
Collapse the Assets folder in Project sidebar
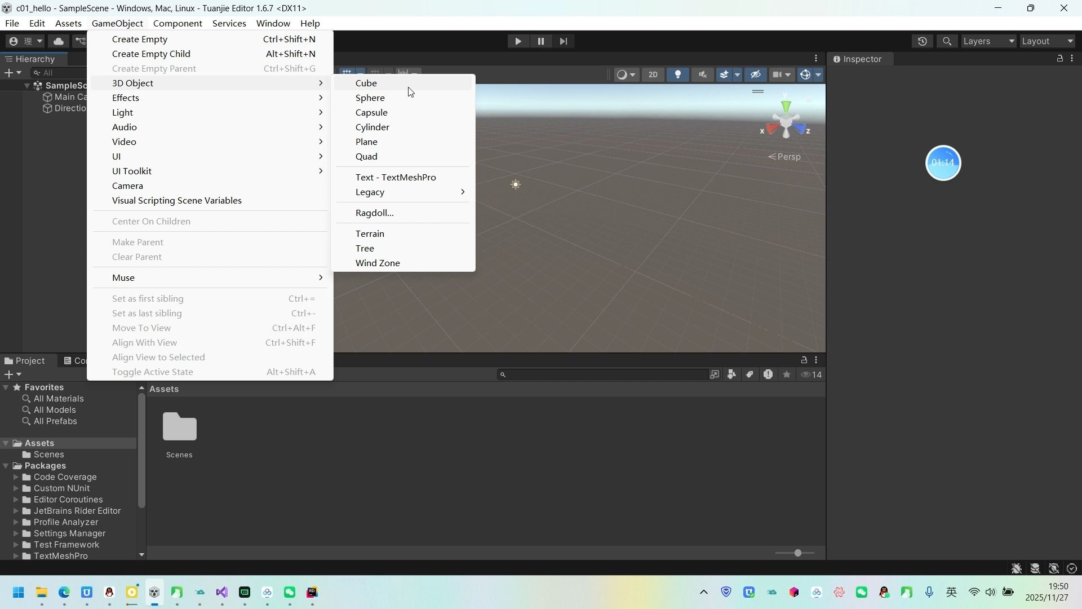pos(6,443)
